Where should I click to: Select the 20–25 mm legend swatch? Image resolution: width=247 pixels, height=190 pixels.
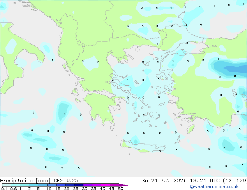pyautogui.click(x=69, y=185)
